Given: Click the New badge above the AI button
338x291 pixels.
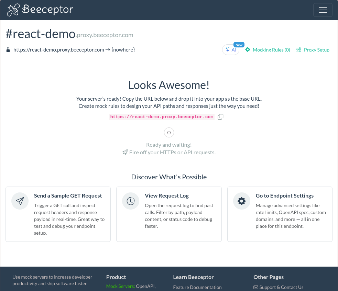Looking at the screenshot, I should click(x=239, y=45).
